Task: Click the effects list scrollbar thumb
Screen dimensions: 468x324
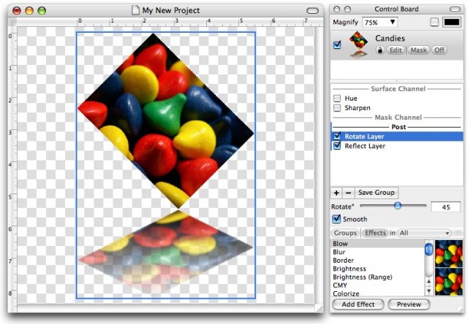Action: (429, 250)
